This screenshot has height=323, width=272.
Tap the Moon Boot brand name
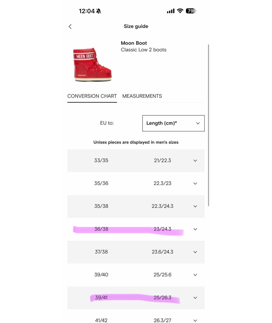click(134, 43)
